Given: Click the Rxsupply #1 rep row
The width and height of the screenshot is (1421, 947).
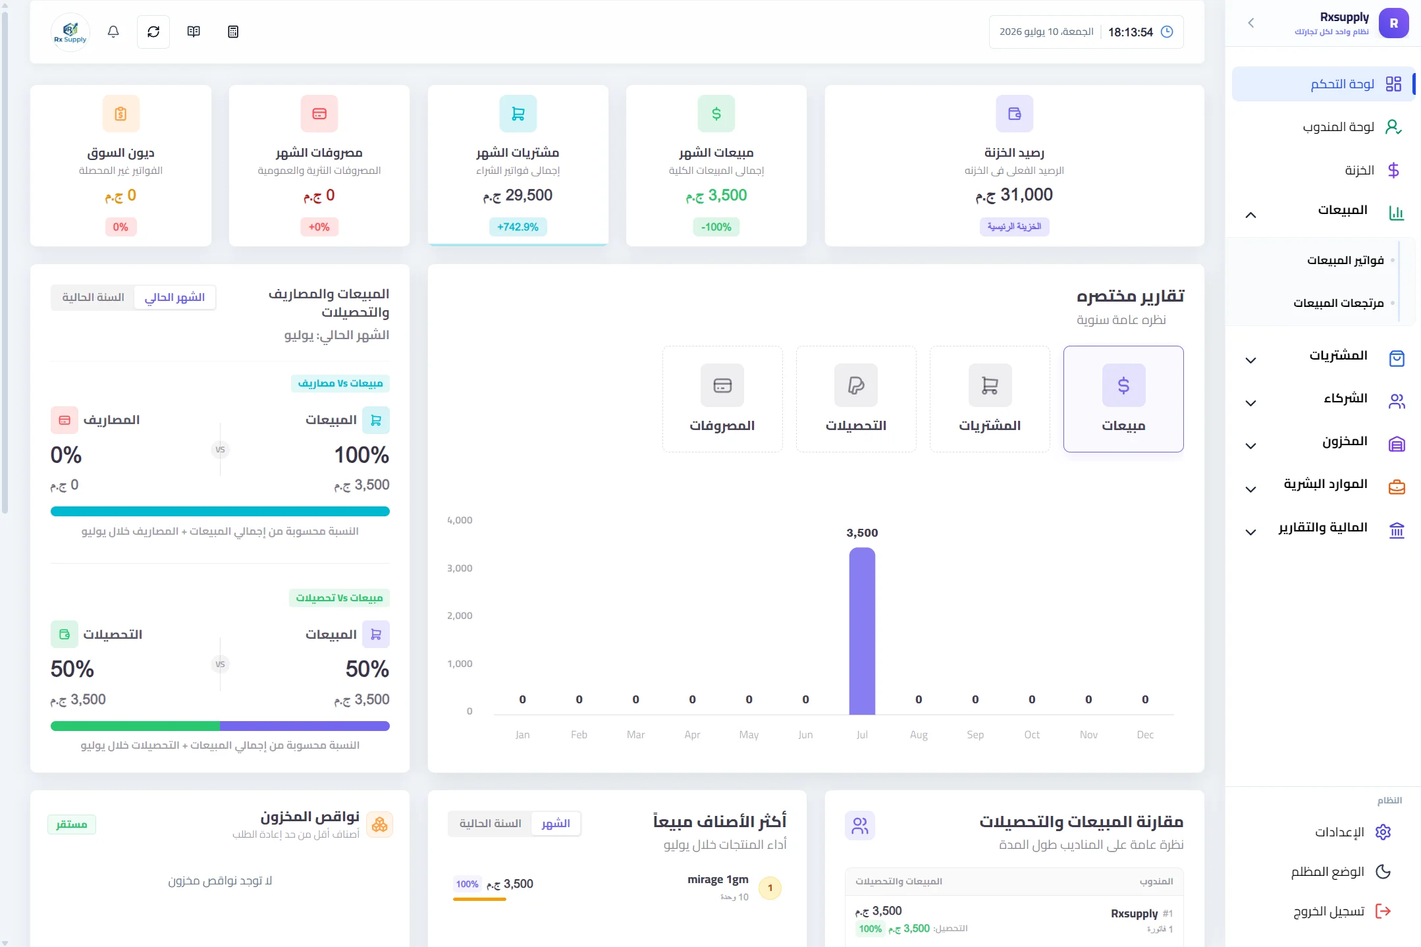Looking at the screenshot, I should [1014, 920].
